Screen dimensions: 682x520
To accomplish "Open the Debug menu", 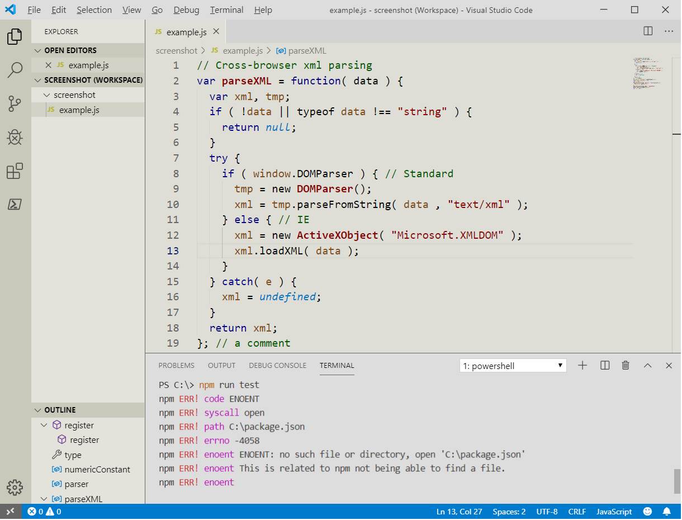I will 187,10.
